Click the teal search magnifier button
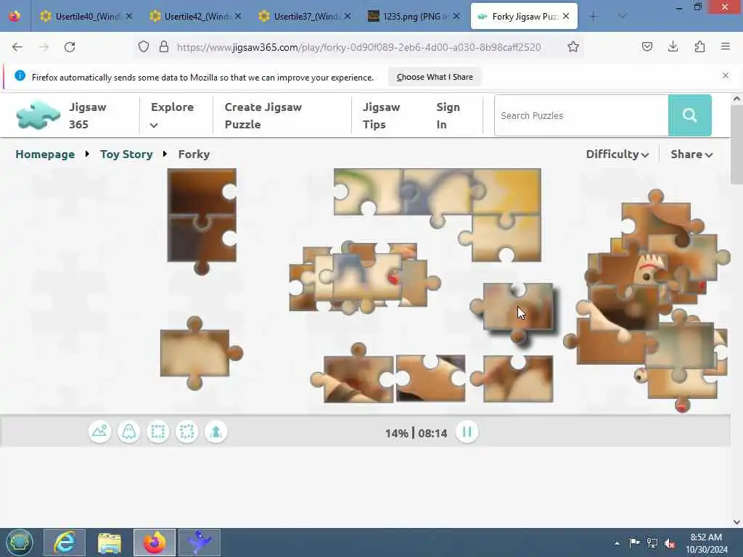Viewport: 743px width, 557px height. [x=689, y=115]
